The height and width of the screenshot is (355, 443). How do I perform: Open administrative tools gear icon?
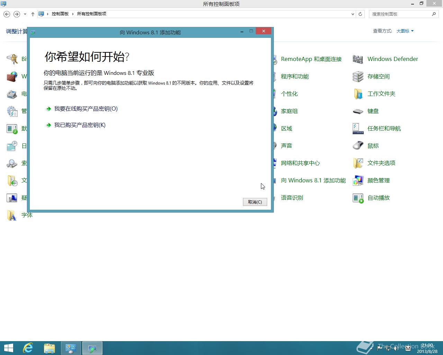(12, 111)
